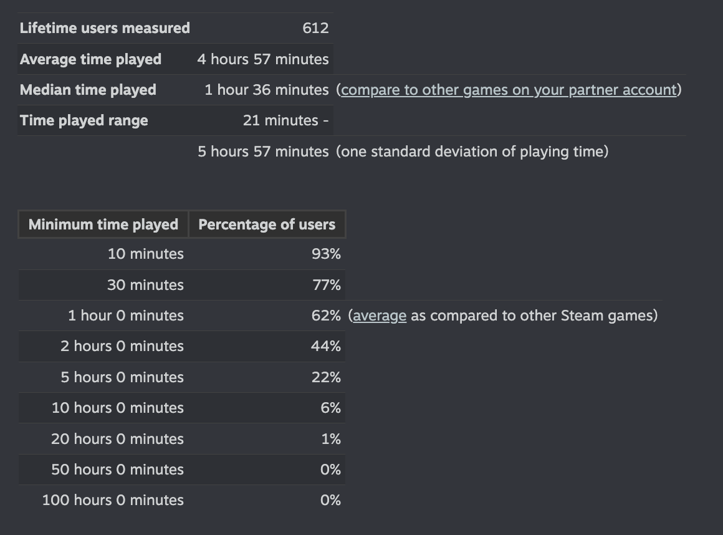Click the 612 lifetime users value
The width and height of the screenshot is (723, 535).
pos(315,28)
